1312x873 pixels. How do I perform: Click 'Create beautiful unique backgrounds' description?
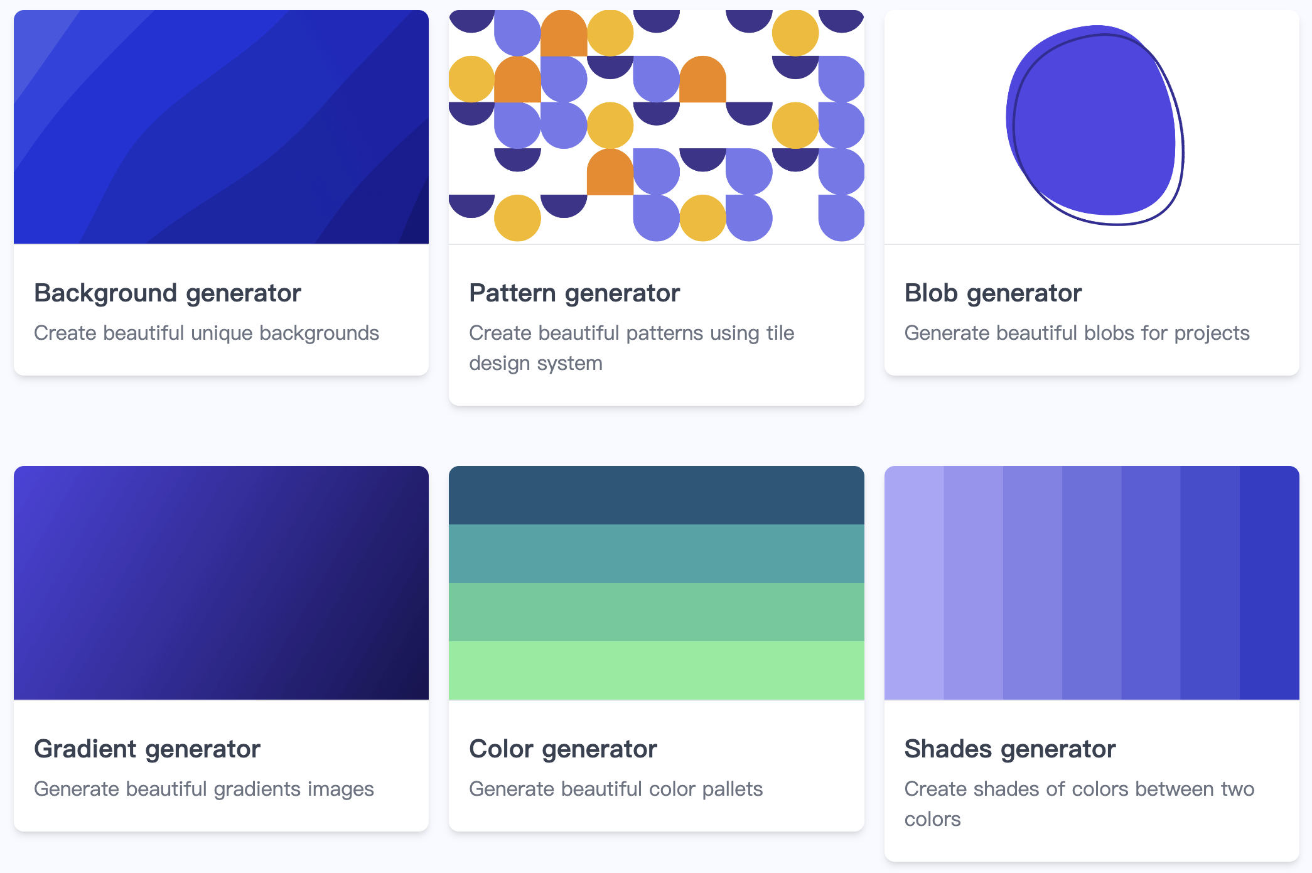pyautogui.click(x=207, y=333)
